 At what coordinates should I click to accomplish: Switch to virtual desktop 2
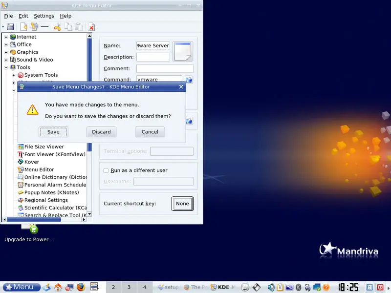pyautogui.click(x=113, y=287)
